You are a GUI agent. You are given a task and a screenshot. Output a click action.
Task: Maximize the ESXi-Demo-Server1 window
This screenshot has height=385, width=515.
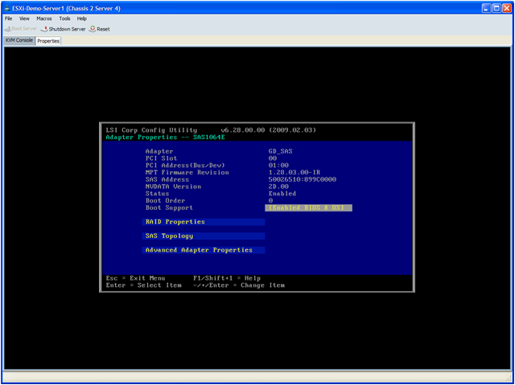click(496, 9)
